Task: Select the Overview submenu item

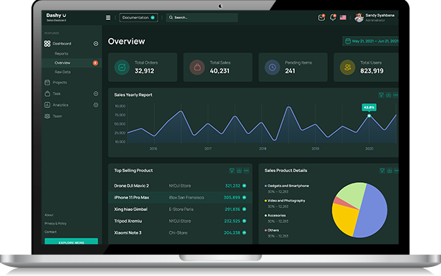Action: click(x=71, y=63)
